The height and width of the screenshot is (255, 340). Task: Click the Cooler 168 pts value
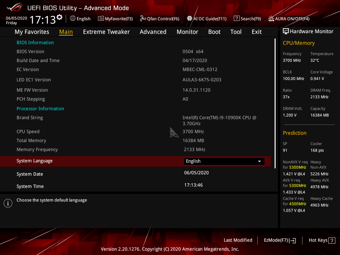317,150
